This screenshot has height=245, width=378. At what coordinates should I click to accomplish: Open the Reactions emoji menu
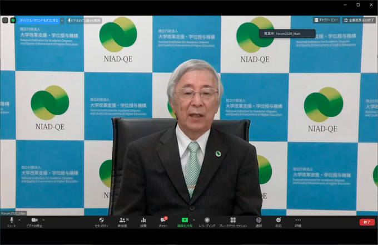278,221
